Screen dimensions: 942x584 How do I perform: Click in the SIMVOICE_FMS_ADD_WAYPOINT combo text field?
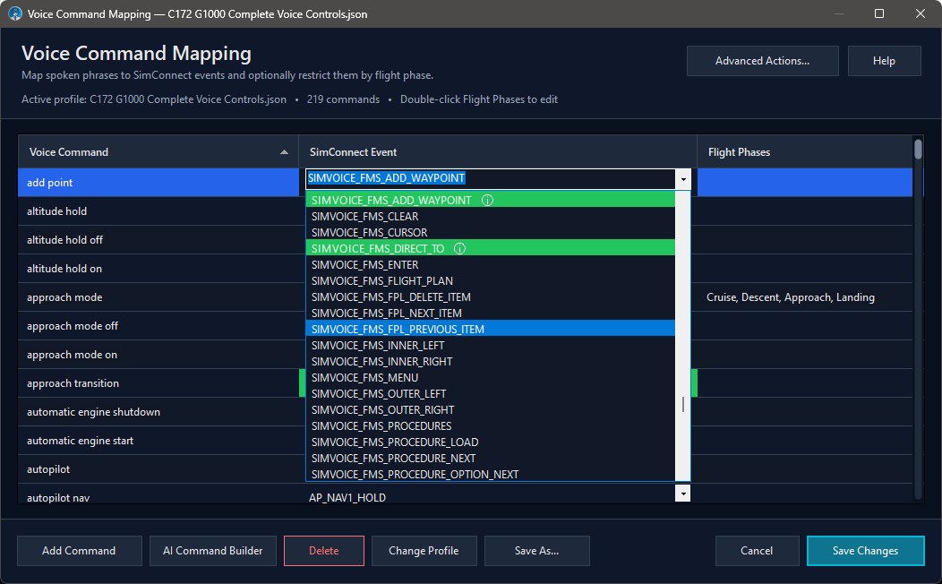(x=490, y=178)
